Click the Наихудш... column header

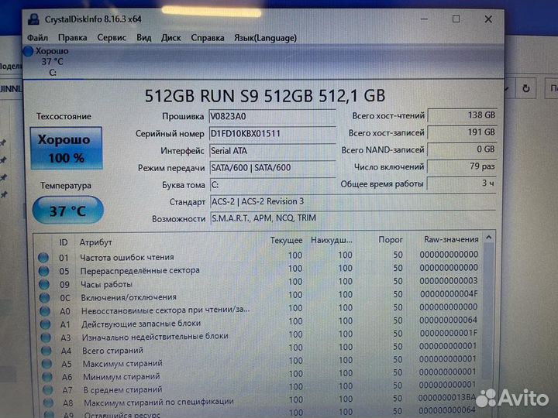tap(332, 240)
